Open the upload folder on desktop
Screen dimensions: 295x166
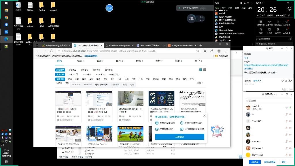point(53,7)
